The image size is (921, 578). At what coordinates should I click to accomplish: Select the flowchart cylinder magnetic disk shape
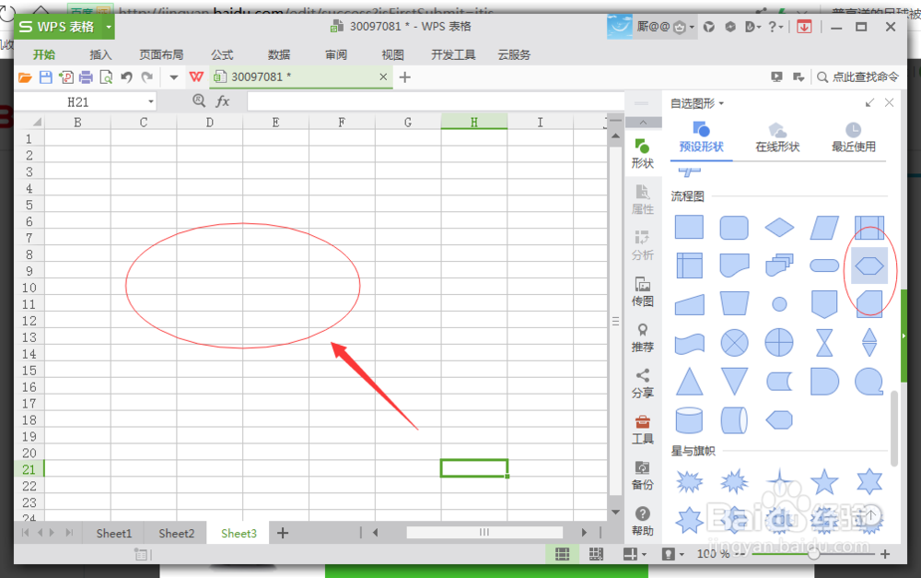click(x=689, y=419)
